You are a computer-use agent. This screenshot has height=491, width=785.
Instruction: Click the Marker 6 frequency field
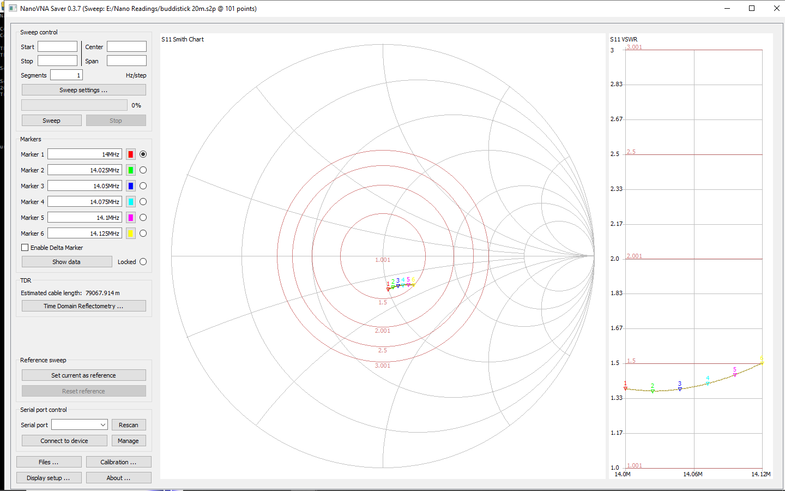click(84, 233)
